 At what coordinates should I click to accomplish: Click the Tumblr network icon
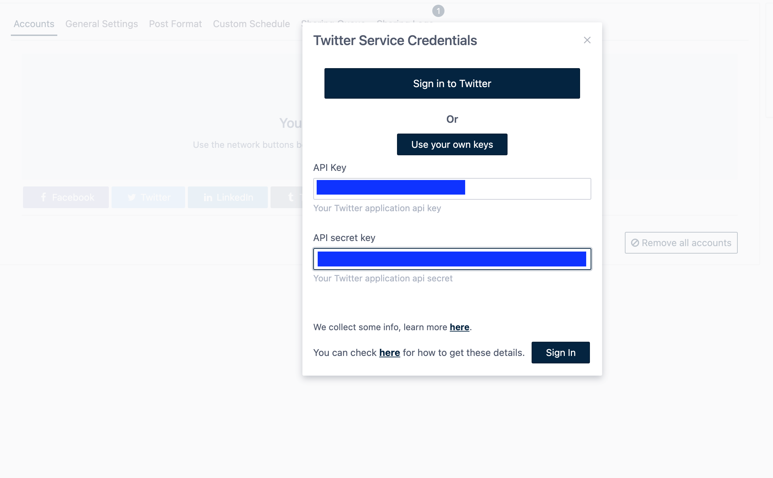click(x=291, y=197)
